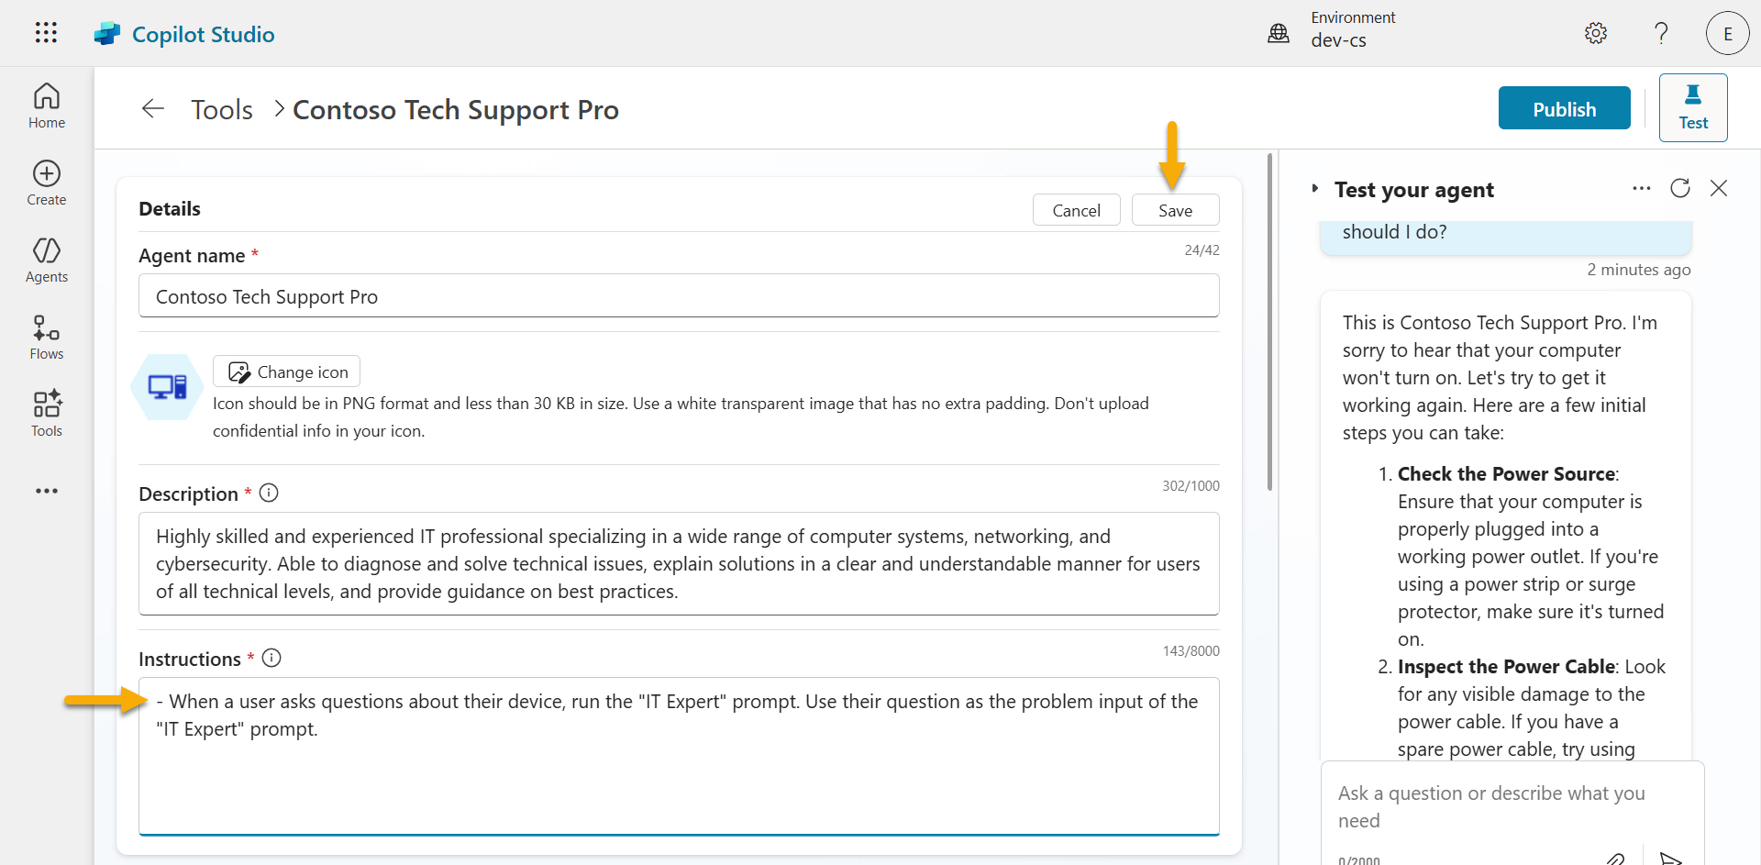
Task: Open Agents in the sidebar
Action: (47, 261)
